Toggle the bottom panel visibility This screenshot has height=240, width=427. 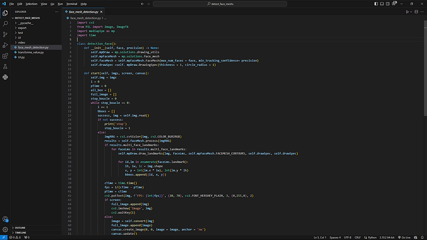tap(382, 4)
